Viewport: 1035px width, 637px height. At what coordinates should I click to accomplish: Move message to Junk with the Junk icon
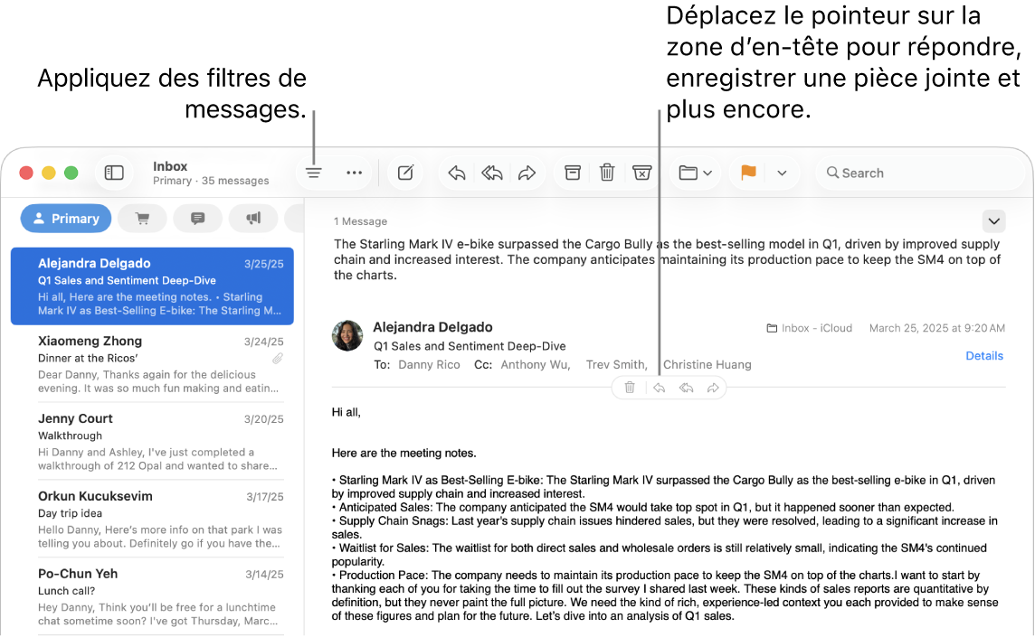point(641,173)
